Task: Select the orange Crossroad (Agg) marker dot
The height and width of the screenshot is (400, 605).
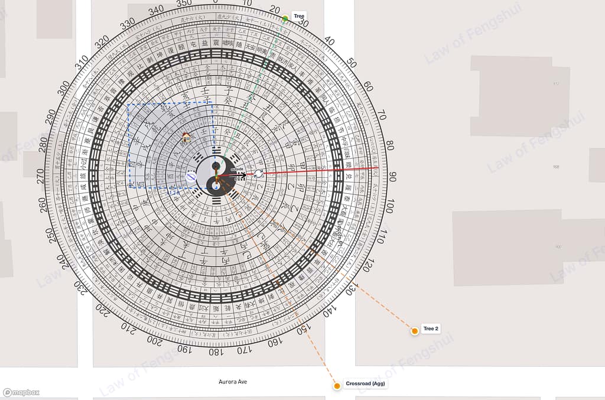Action: tap(337, 385)
